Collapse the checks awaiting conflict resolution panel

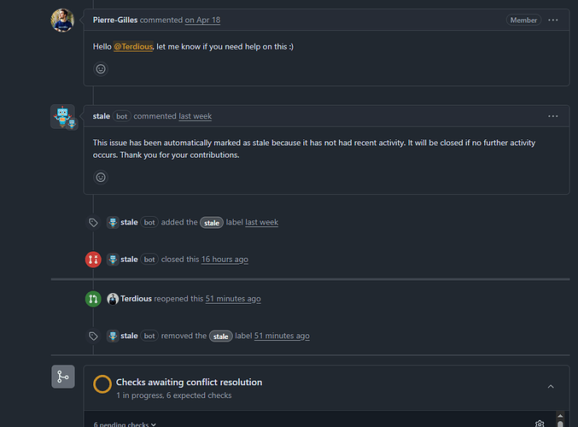coord(551,387)
